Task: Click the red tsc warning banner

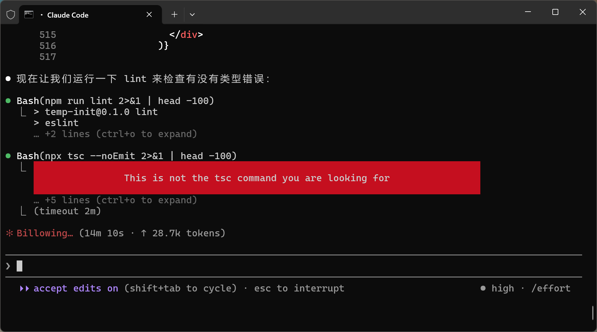Action: [257, 178]
